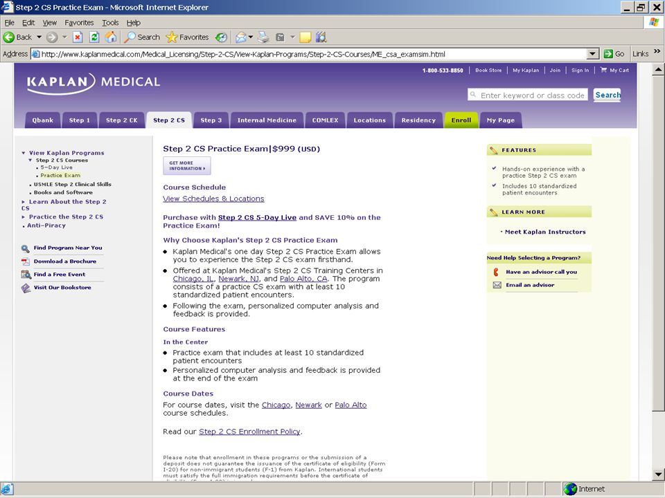Click the address bar URL field

(x=308, y=54)
